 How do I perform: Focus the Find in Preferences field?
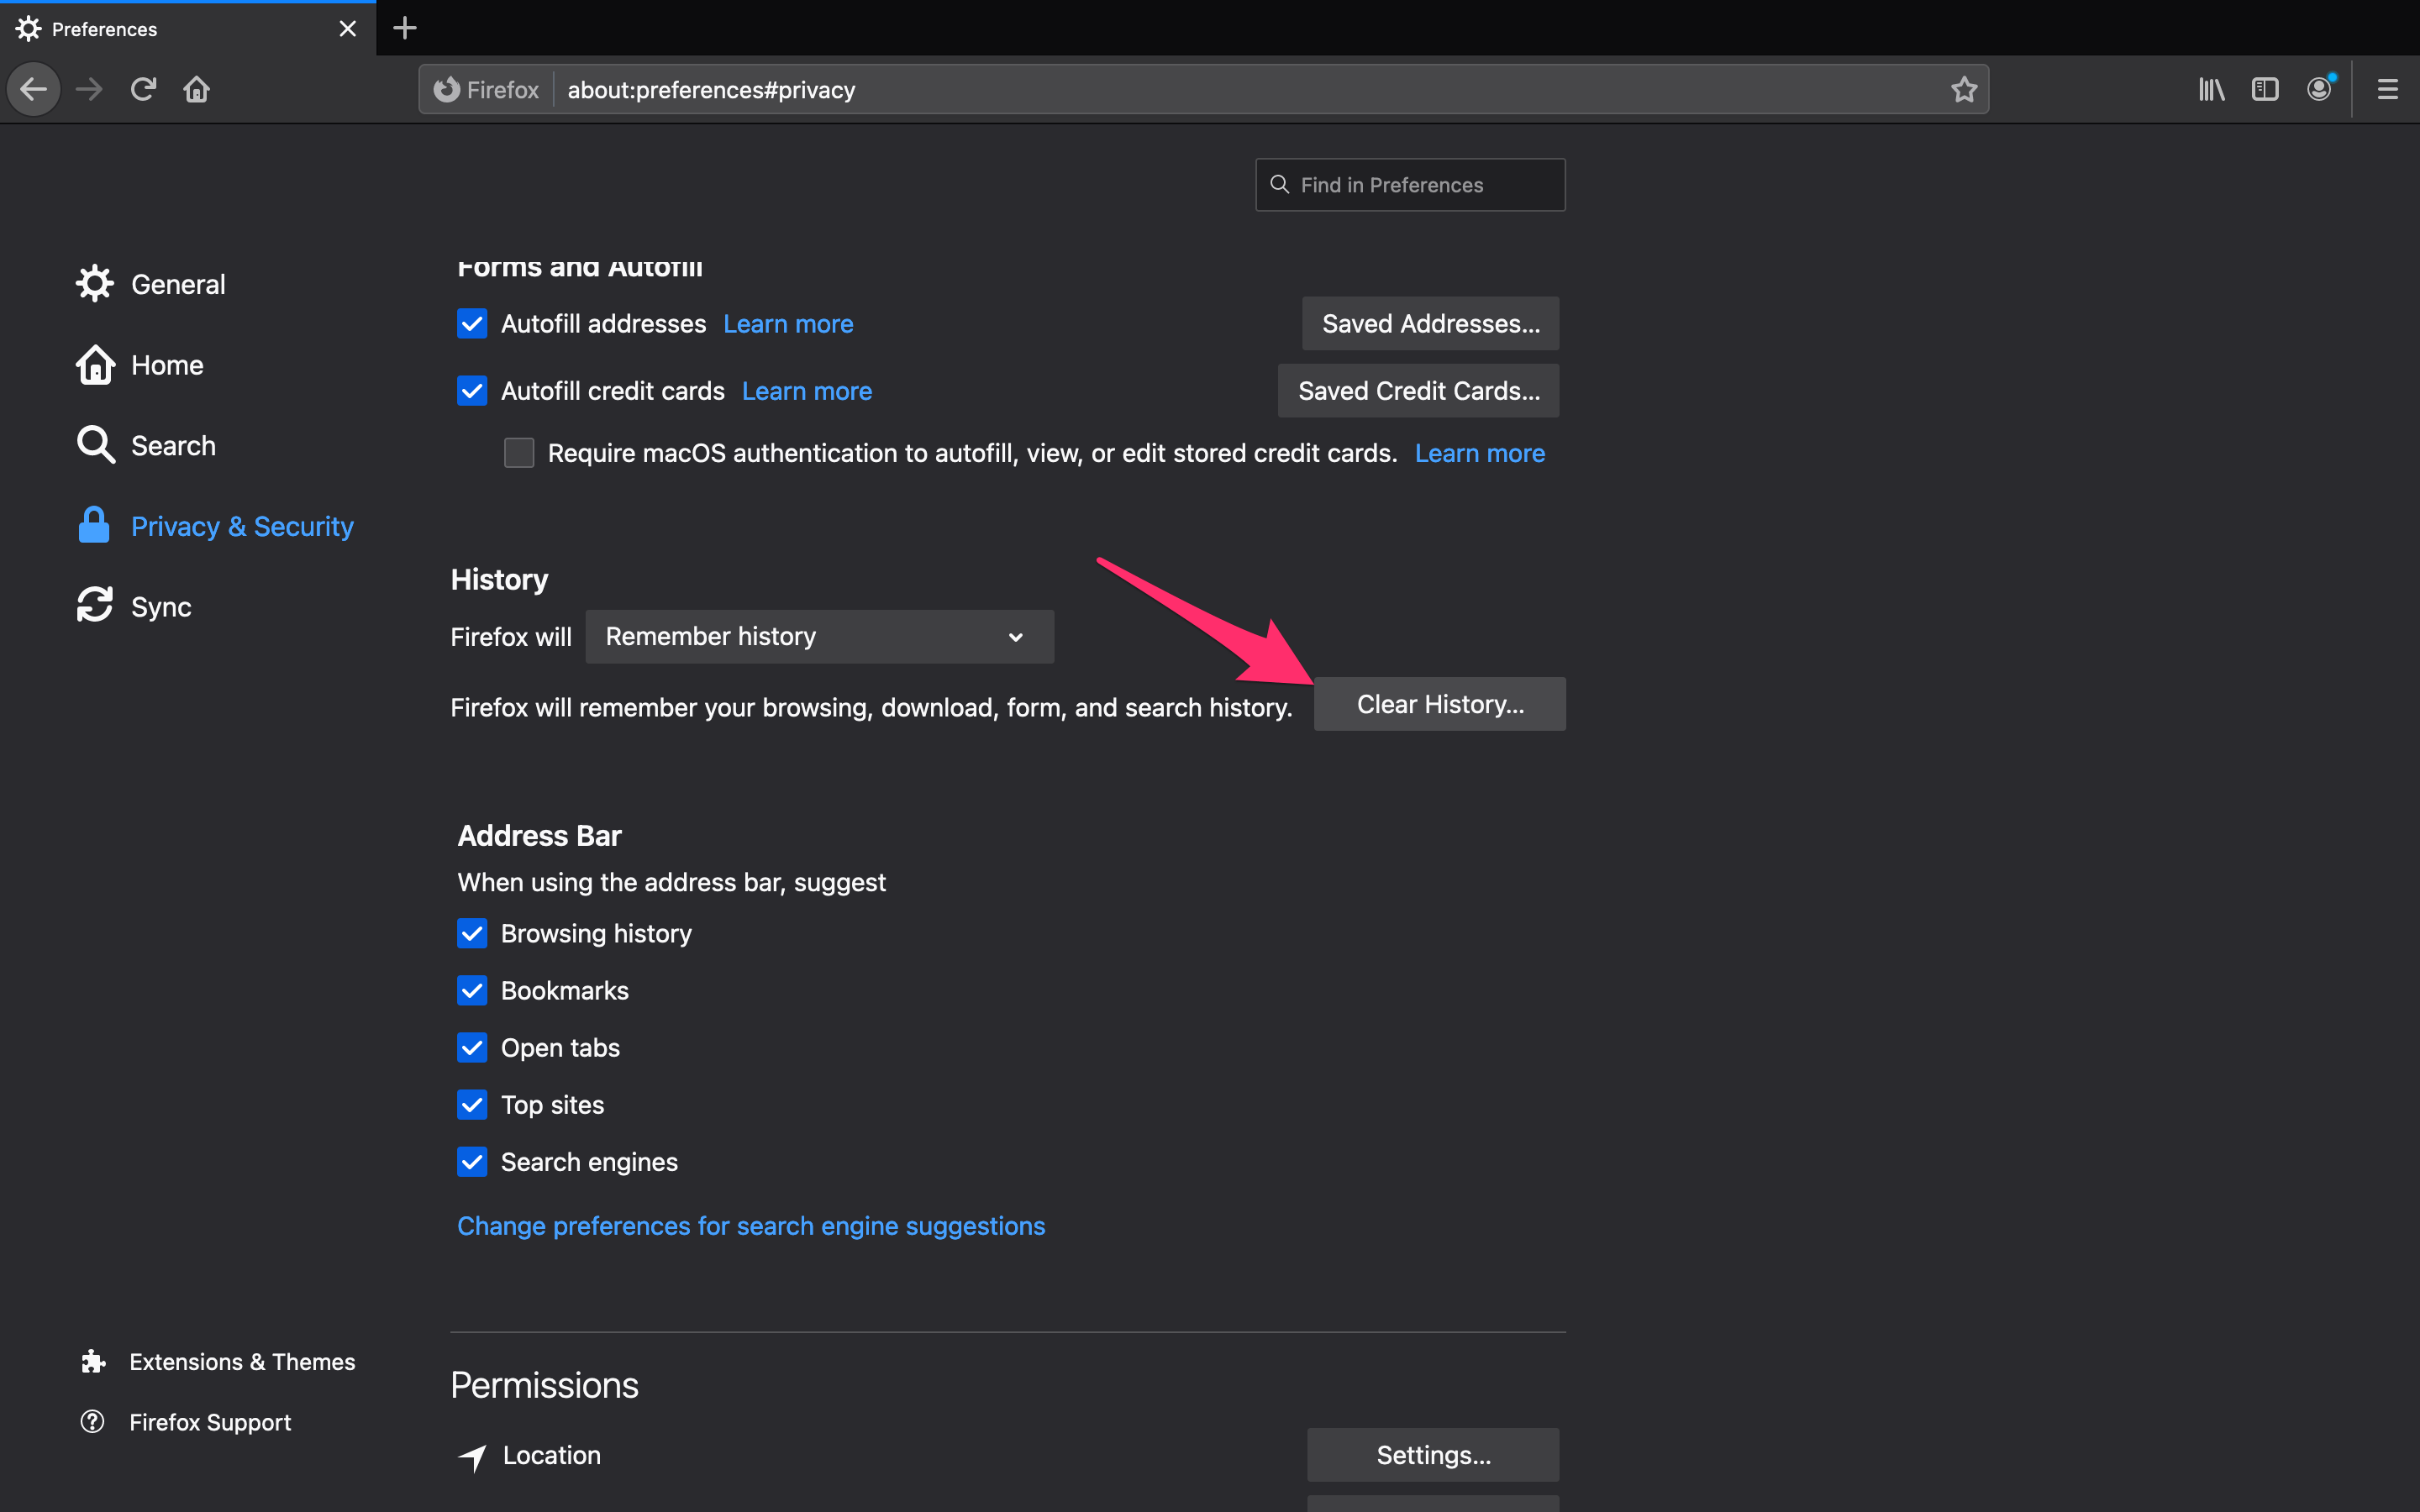tap(1410, 185)
